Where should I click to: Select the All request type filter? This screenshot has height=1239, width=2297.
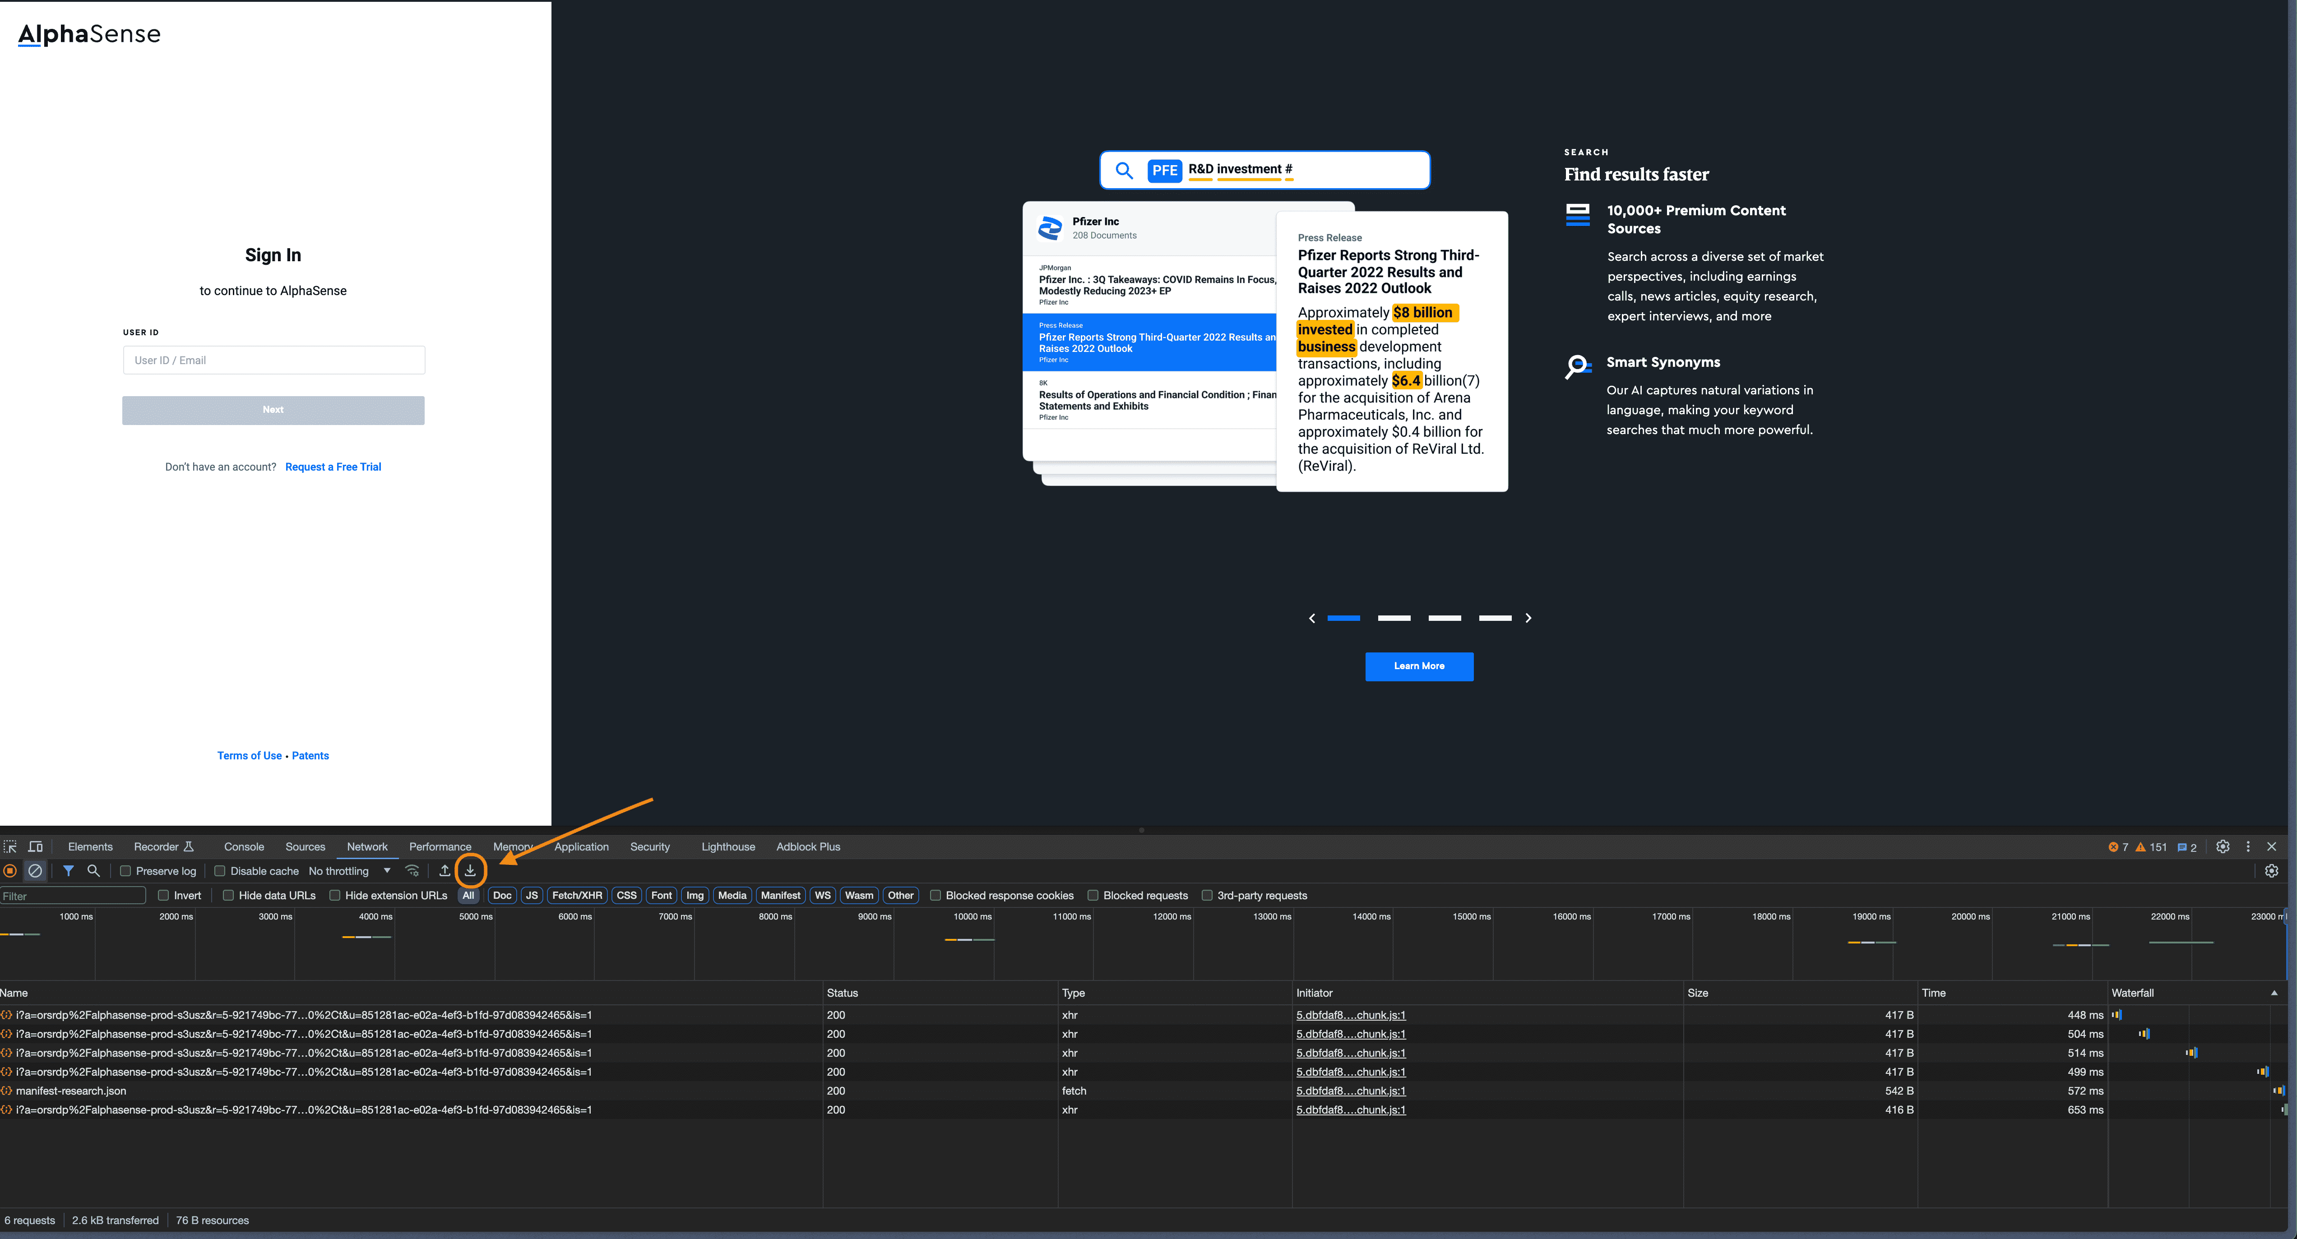[468, 895]
